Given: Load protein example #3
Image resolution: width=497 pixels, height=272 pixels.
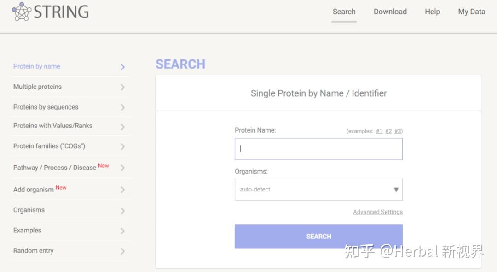Looking at the screenshot, I should pos(398,131).
